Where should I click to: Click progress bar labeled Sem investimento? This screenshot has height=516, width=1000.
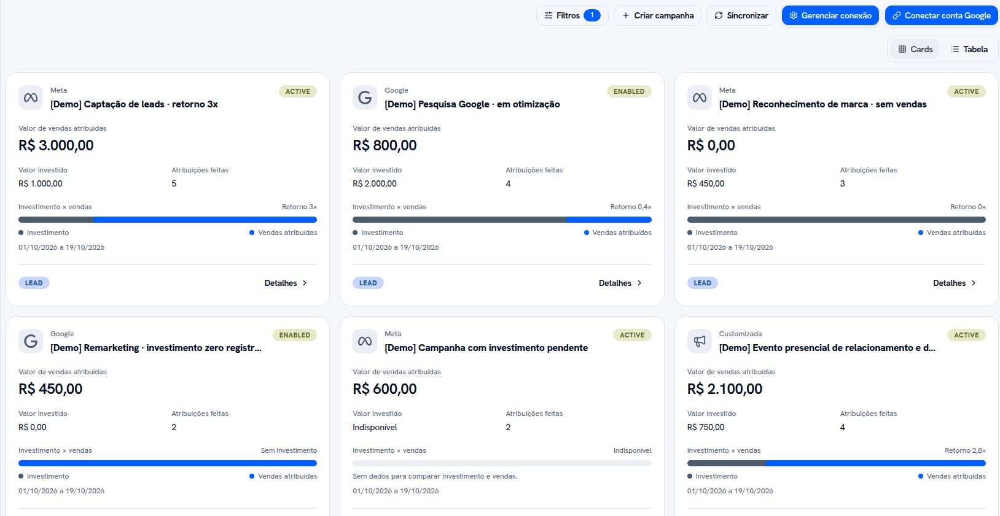click(x=168, y=463)
